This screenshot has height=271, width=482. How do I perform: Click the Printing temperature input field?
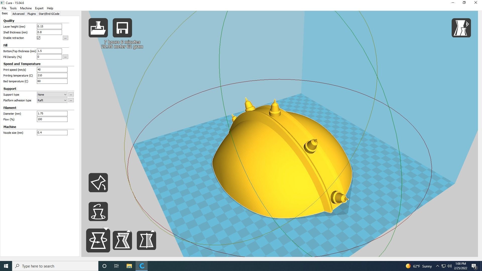(x=52, y=76)
